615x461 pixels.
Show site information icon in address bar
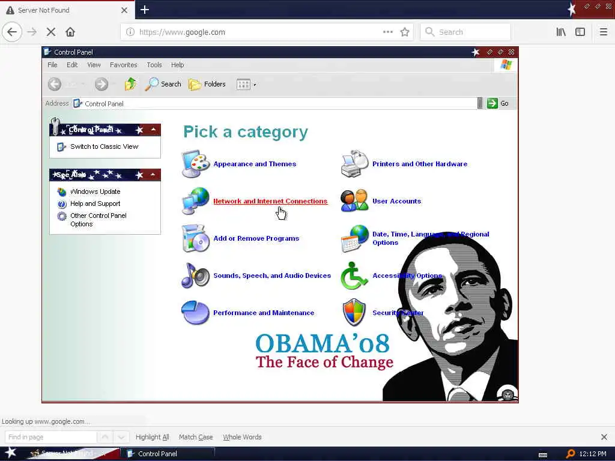(130, 32)
